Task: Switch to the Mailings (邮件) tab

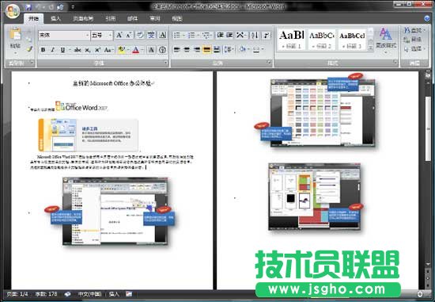Action: (x=132, y=19)
